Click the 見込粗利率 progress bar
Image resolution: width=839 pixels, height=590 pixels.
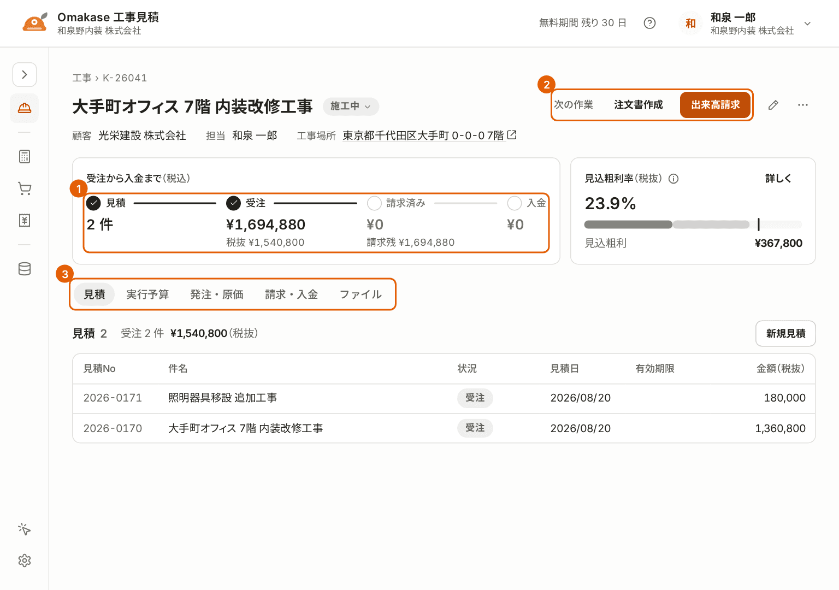coord(693,225)
